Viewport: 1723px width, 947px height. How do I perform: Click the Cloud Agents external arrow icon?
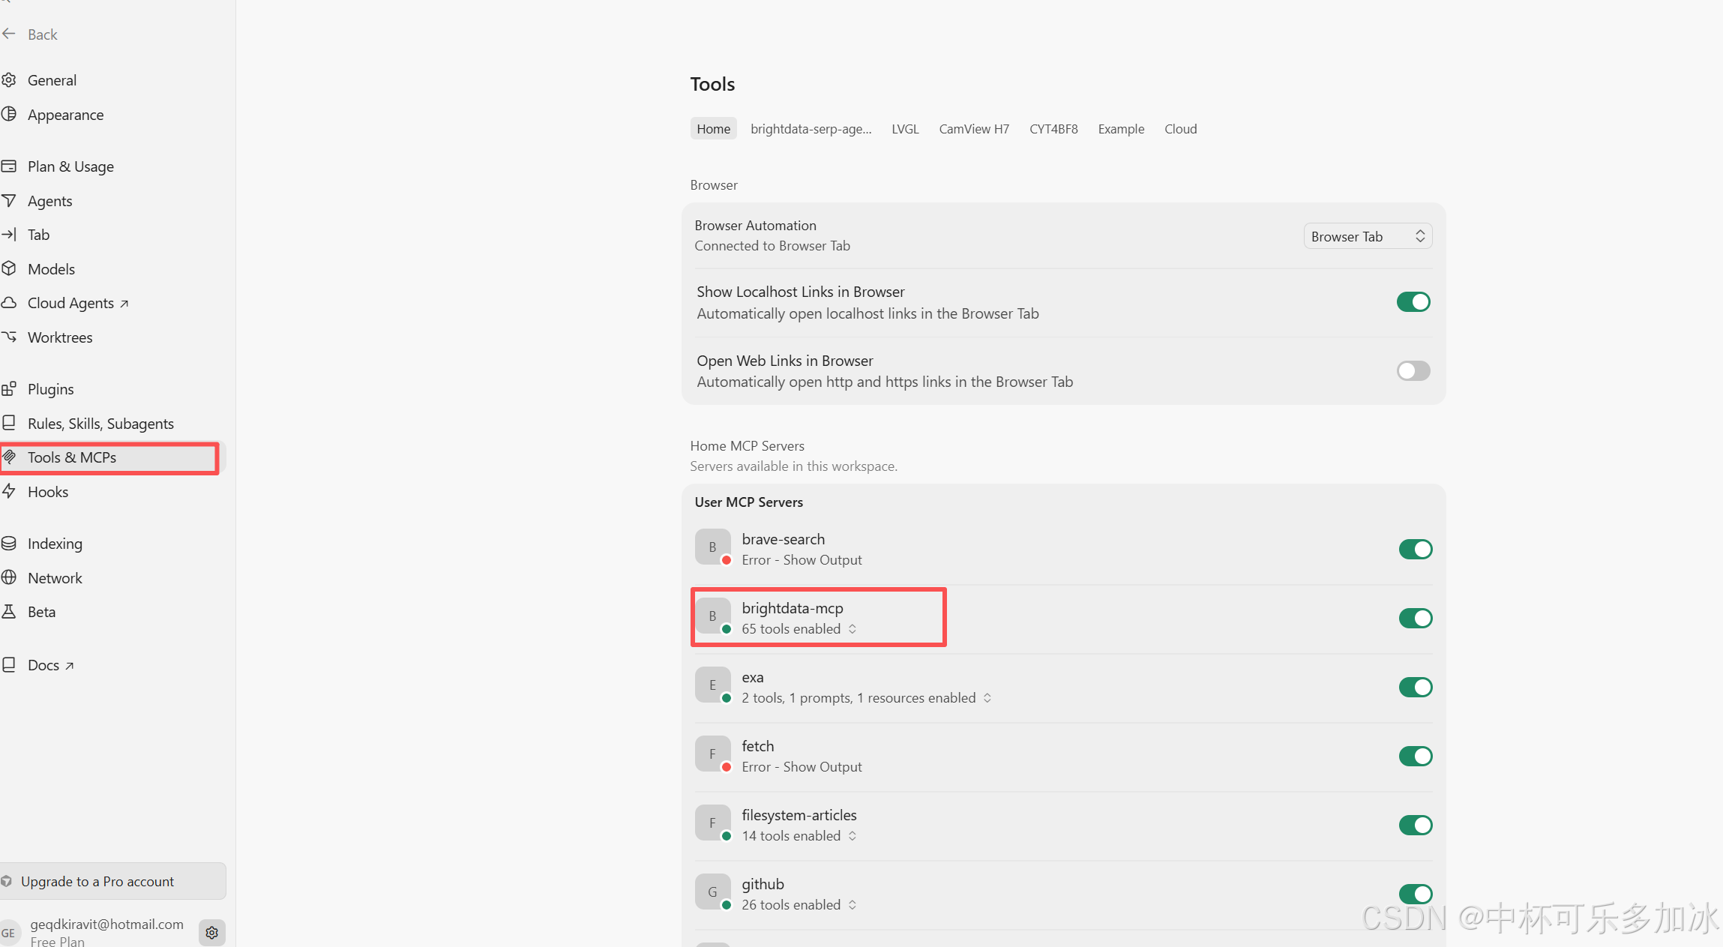[124, 304]
